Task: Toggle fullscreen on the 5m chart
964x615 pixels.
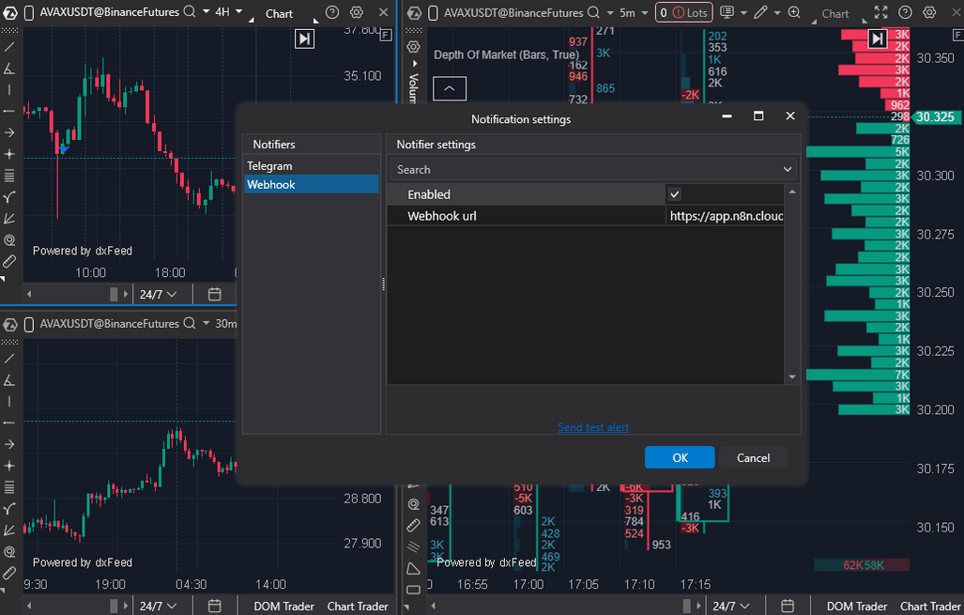Action: (x=880, y=13)
